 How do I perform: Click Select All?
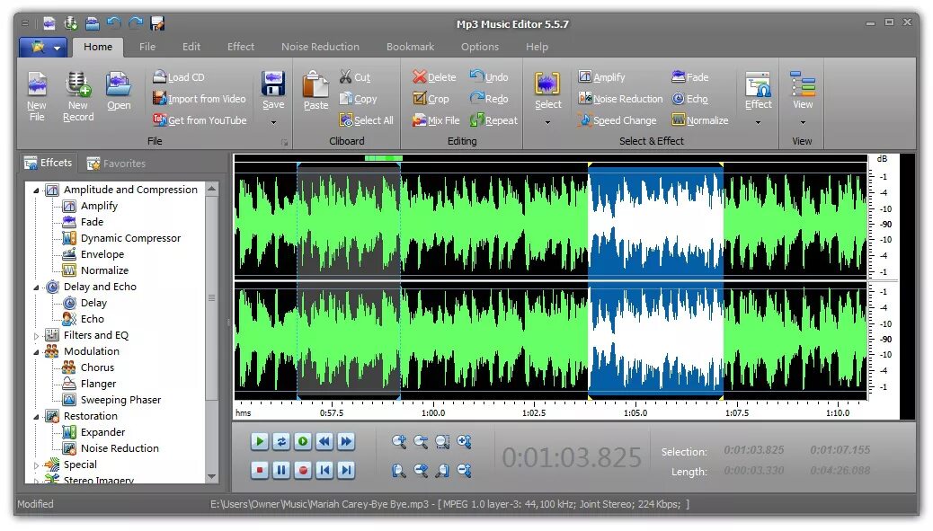coord(366,120)
